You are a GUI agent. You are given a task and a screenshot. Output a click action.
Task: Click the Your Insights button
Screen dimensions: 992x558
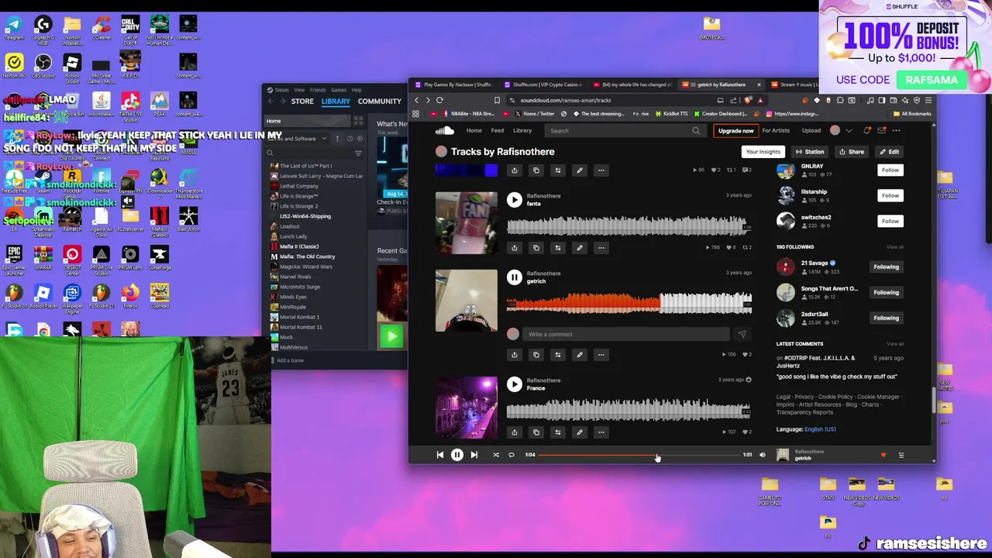click(x=763, y=152)
